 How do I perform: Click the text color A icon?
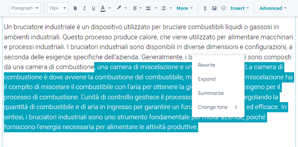(103, 8)
